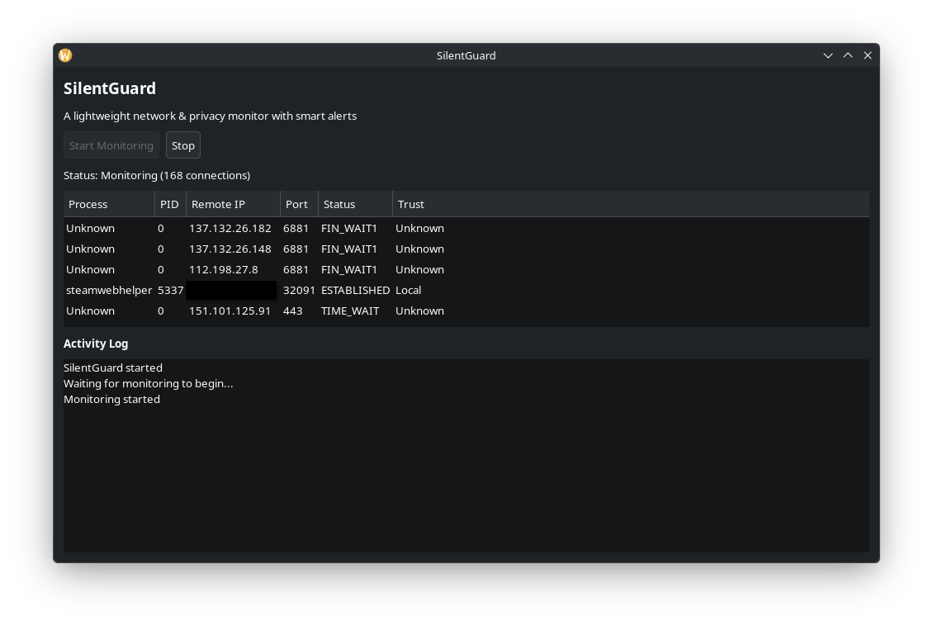Sort by the Port column header
The image size is (933, 626).
(x=296, y=204)
